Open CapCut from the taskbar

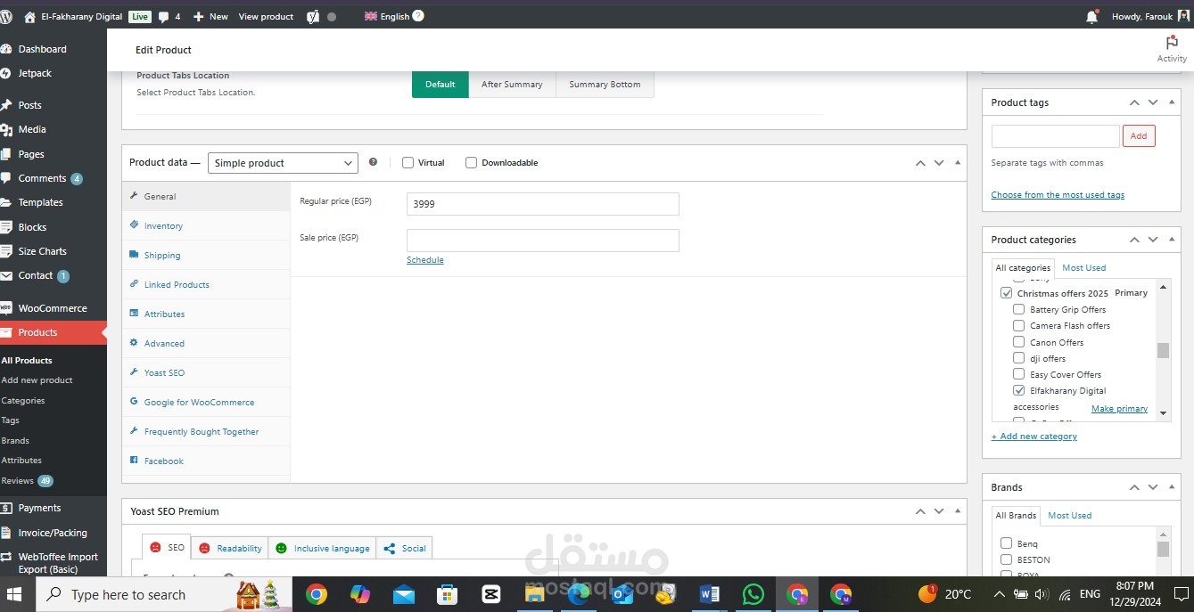coord(491,594)
